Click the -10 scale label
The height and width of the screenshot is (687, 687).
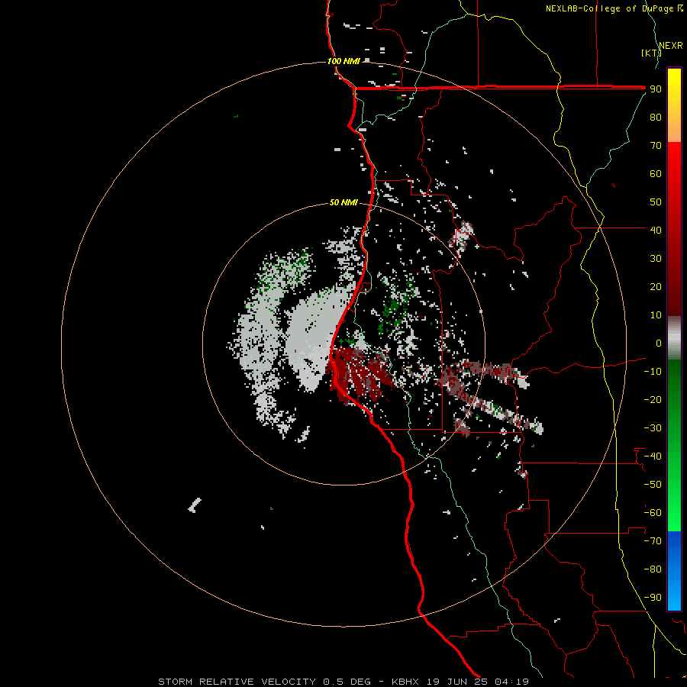point(653,372)
